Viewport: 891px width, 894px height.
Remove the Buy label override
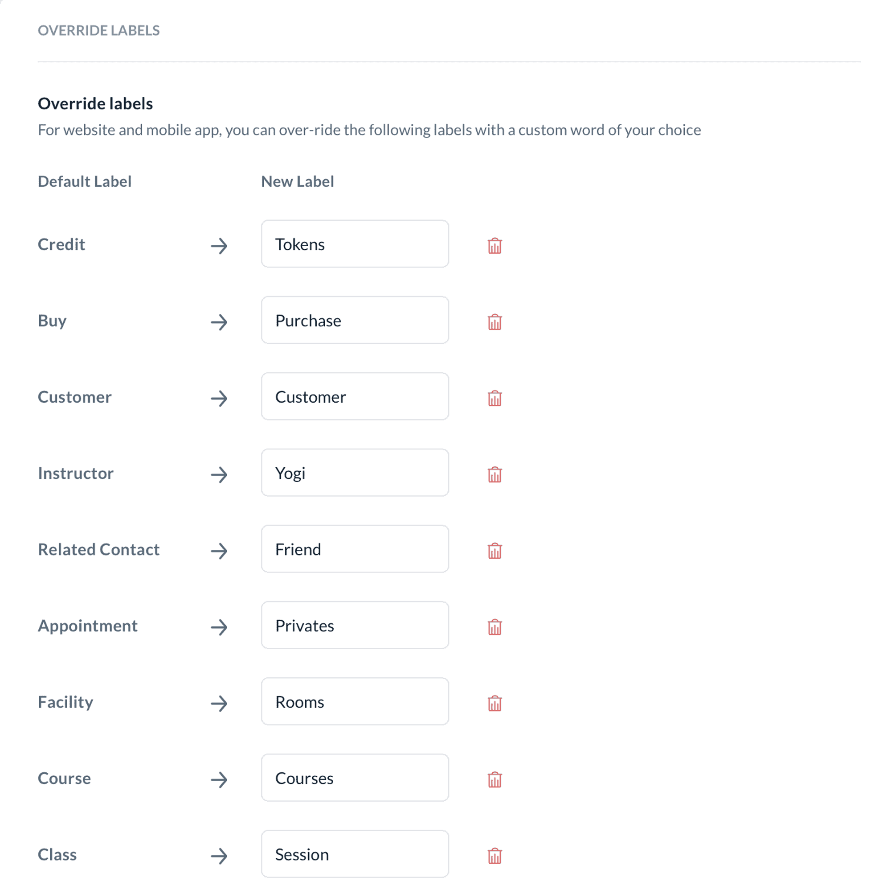pos(494,321)
